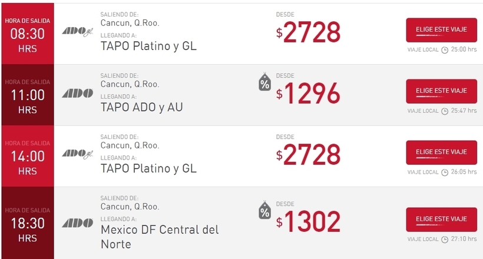Click the discount tag icon beside $1296
Screen dimensions: 483x259
[264, 82]
